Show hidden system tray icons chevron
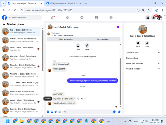 pos(124,121)
